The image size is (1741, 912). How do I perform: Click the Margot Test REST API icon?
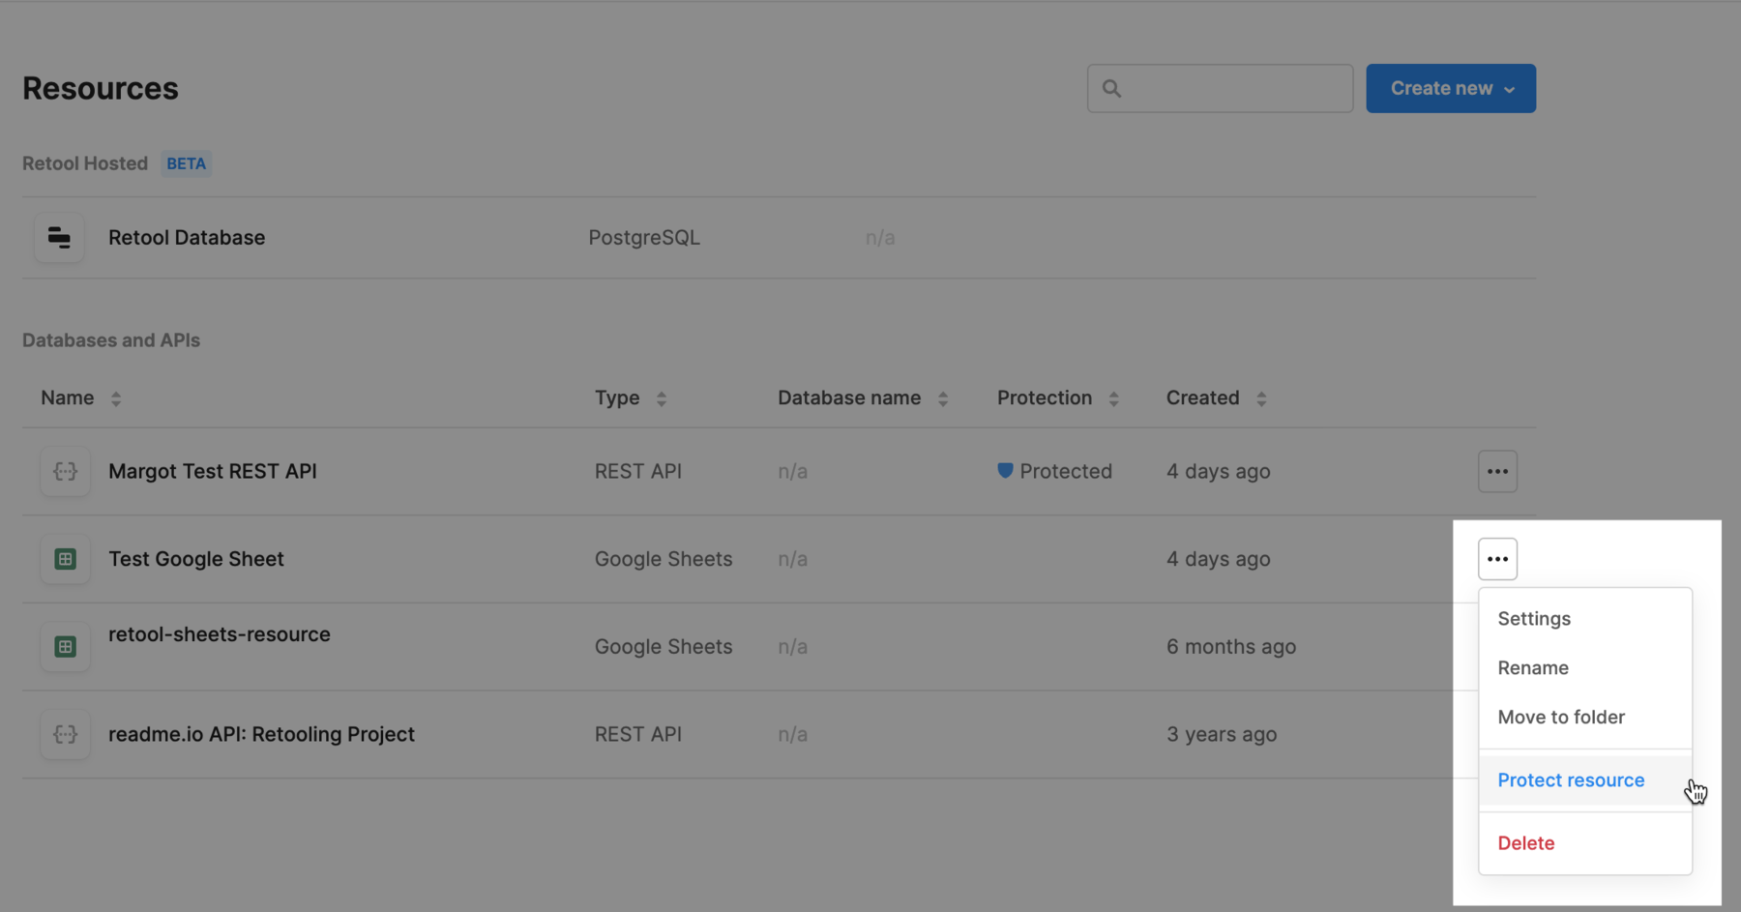coord(65,472)
